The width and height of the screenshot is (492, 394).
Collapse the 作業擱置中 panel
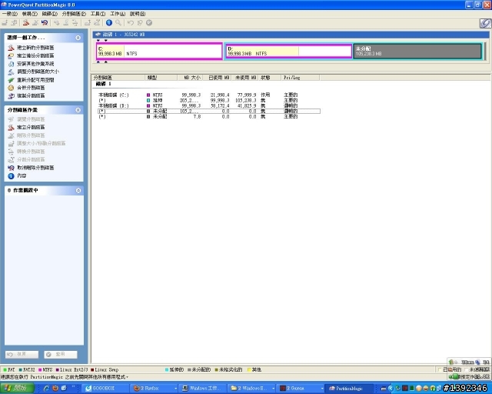(78, 190)
